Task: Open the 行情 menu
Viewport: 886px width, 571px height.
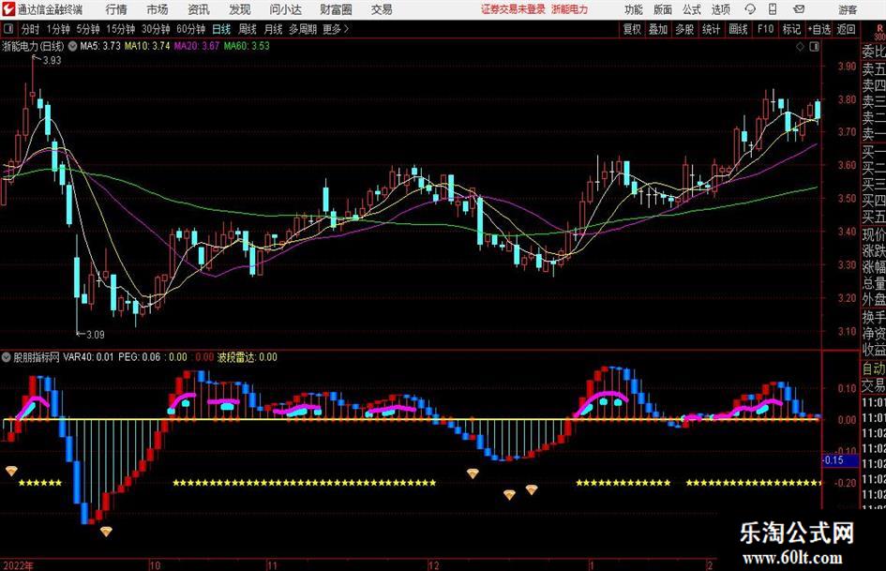Action: pyautogui.click(x=116, y=9)
